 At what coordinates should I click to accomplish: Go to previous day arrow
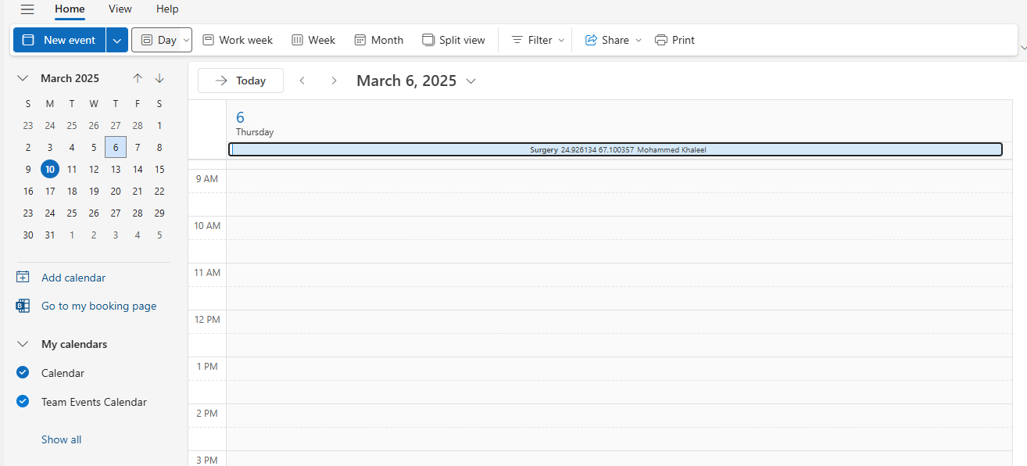point(302,81)
